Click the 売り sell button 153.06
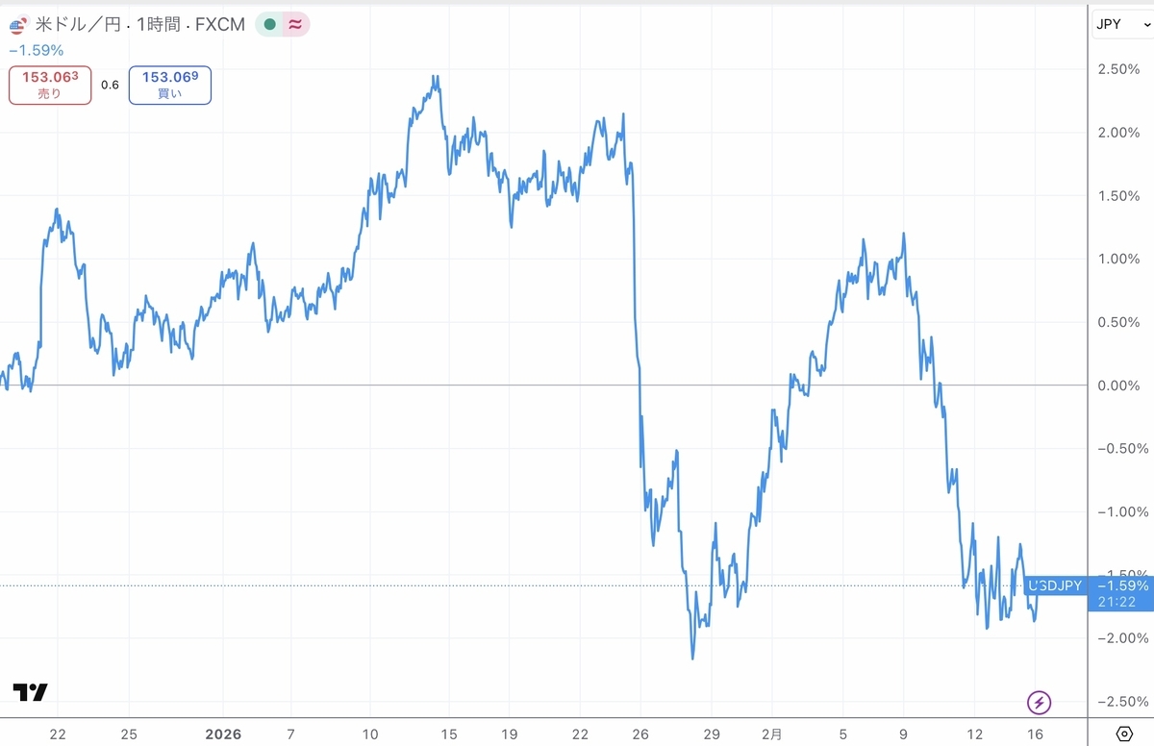This screenshot has height=746, width=1154. (x=50, y=85)
